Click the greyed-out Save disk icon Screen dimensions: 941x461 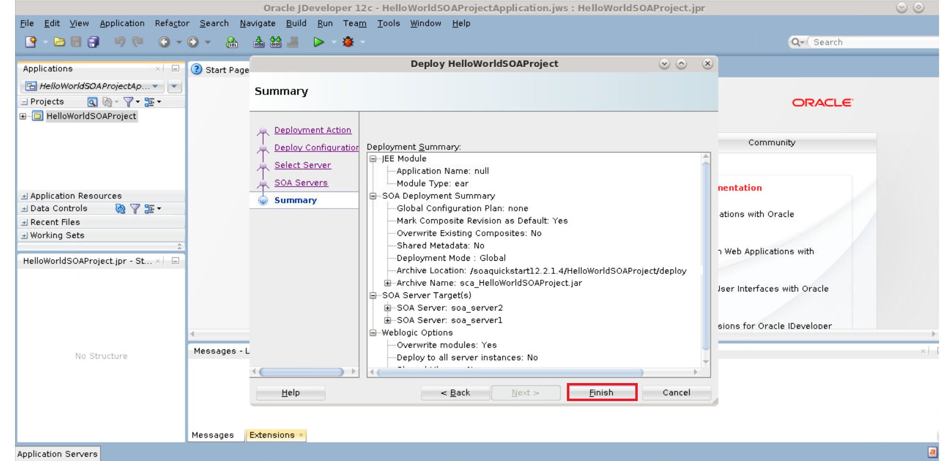point(76,42)
